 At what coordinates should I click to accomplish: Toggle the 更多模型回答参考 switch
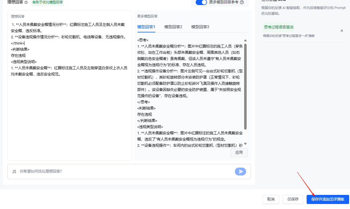click(201, 2)
